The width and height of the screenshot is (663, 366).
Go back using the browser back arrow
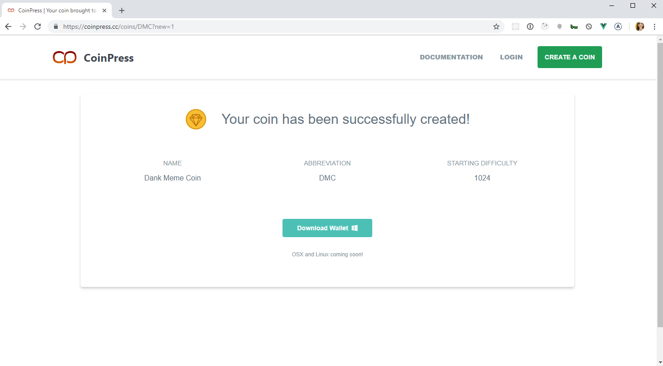pyautogui.click(x=8, y=27)
